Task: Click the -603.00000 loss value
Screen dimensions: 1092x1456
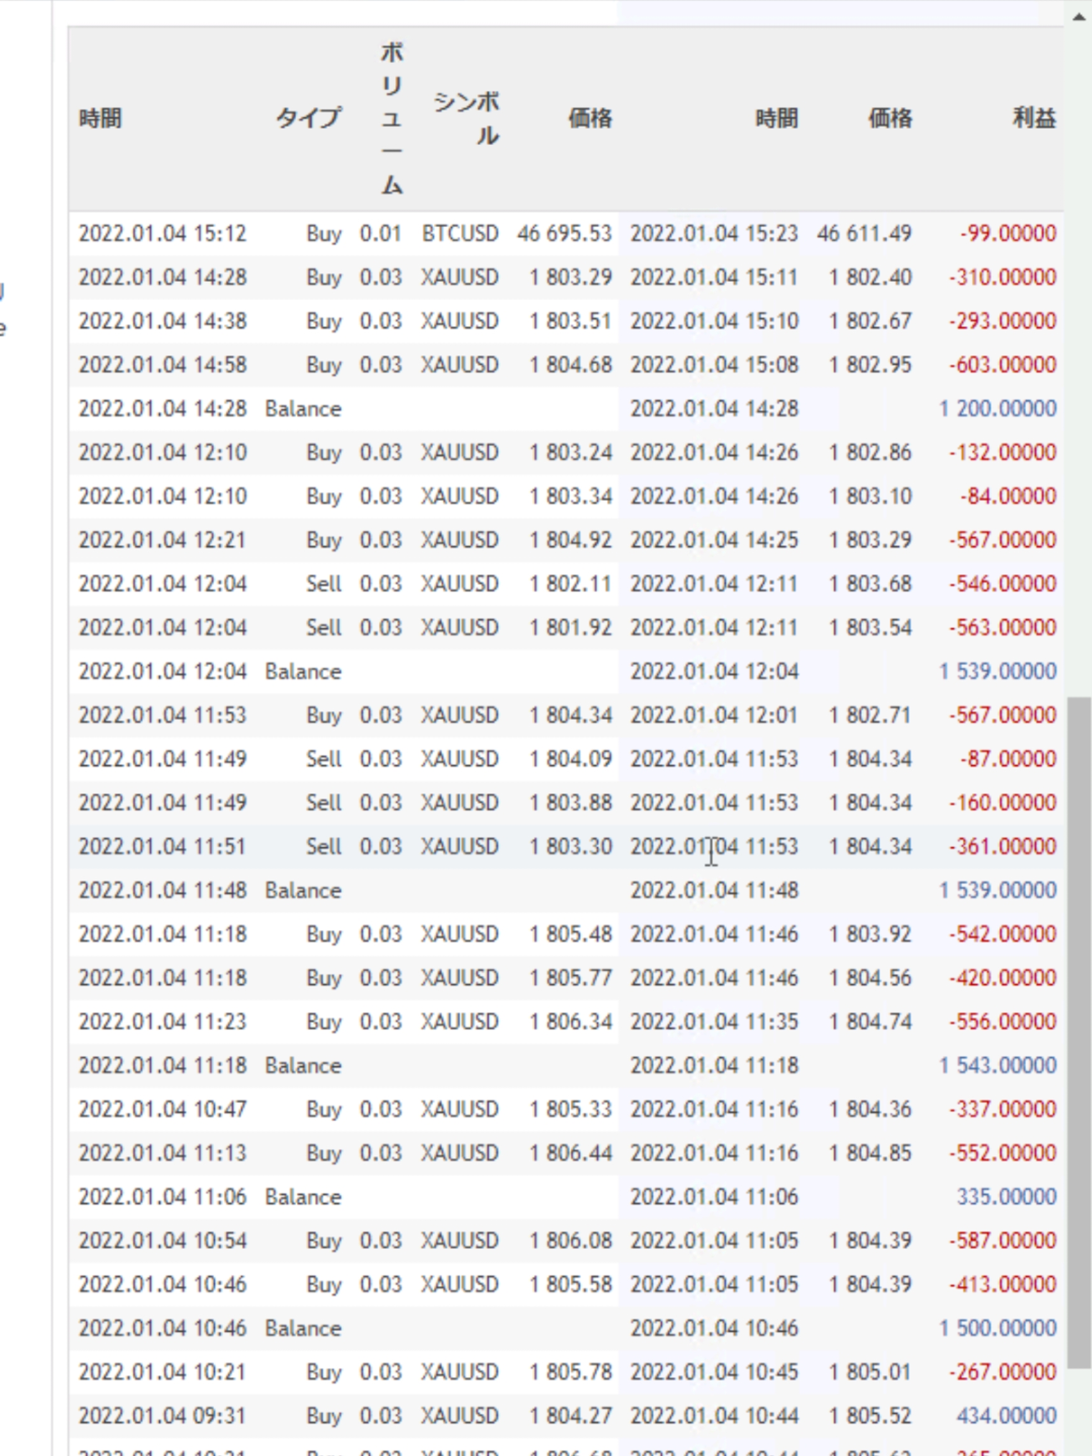Action: click(1002, 365)
